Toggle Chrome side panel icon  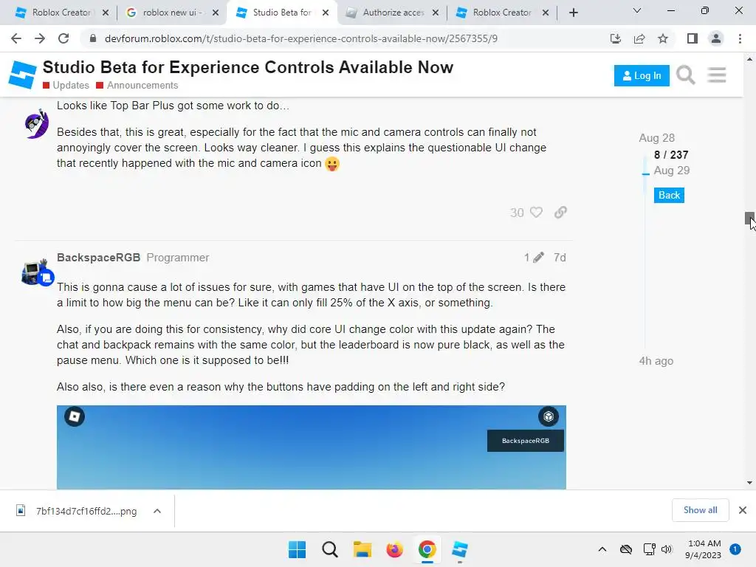pos(693,38)
